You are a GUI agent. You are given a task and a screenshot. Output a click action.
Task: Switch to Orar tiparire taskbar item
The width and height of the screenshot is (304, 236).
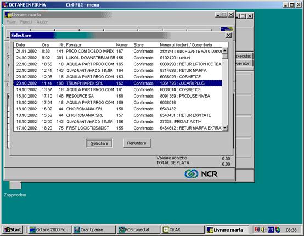pyautogui.click(x=94, y=229)
